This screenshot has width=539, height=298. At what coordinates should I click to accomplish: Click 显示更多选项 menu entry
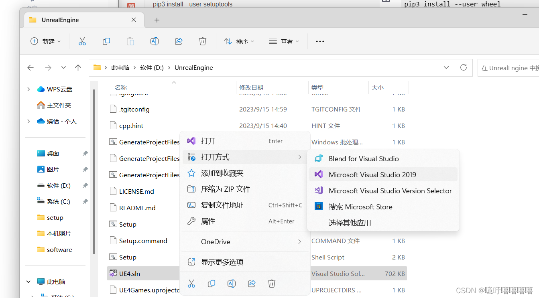point(245,262)
